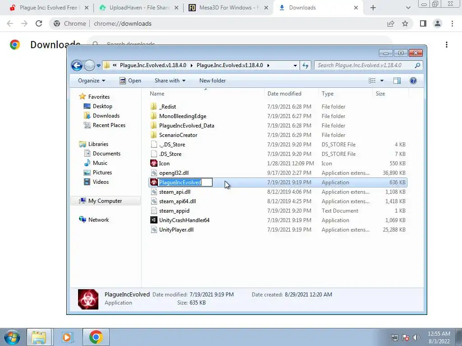The width and height of the screenshot is (462, 346).
Task: Expand the breadcrumb overflow chevron
Action: [115, 65]
